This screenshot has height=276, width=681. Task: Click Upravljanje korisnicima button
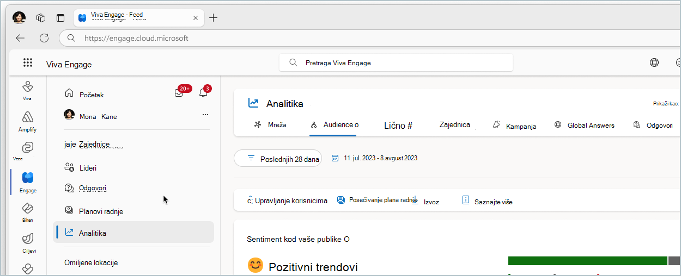(287, 200)
